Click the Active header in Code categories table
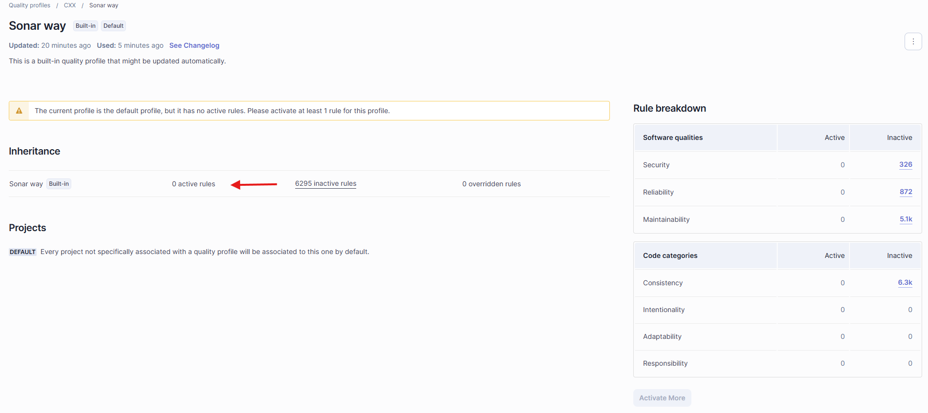The height and width of the screenshot is (413, 928). tap(834, 256)
